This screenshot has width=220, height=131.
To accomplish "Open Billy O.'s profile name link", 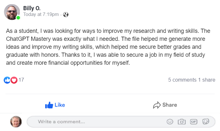I will (32, 8).
